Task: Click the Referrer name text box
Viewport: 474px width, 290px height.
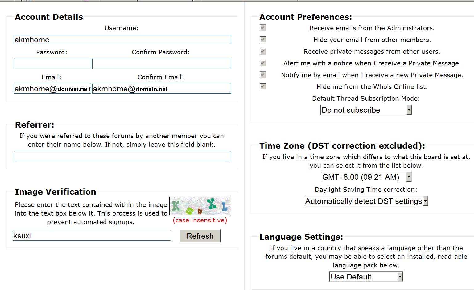Action: coord(122,156)
